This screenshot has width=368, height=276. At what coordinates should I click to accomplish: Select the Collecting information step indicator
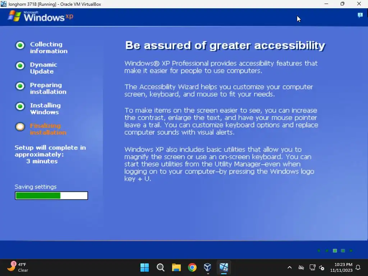point(20,45)
